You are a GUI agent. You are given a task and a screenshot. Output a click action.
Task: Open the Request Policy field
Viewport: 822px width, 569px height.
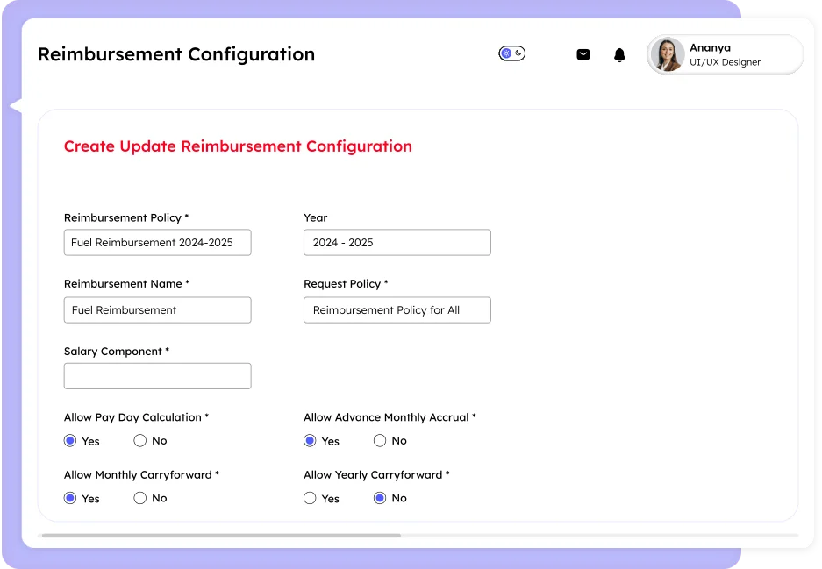pyautogui.click(x=397, y=310)
